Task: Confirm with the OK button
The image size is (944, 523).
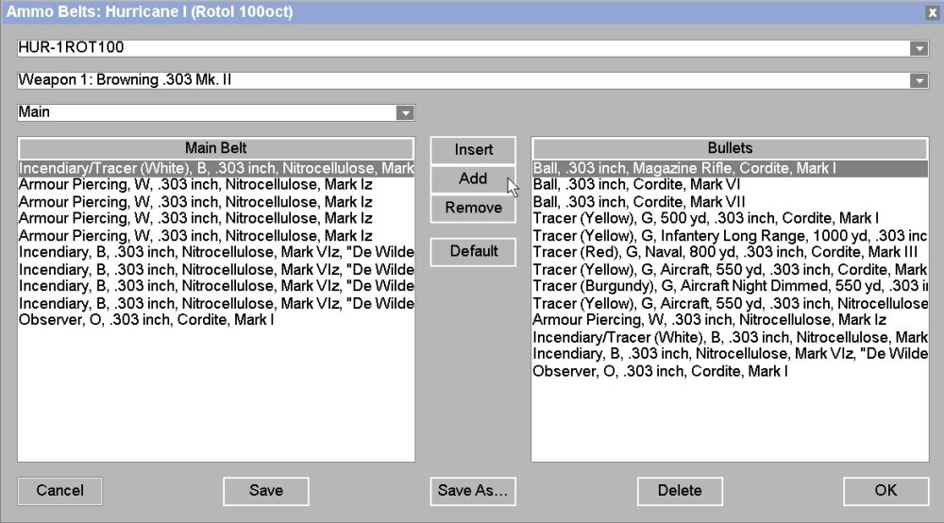Action: click(x=885, y=490)
